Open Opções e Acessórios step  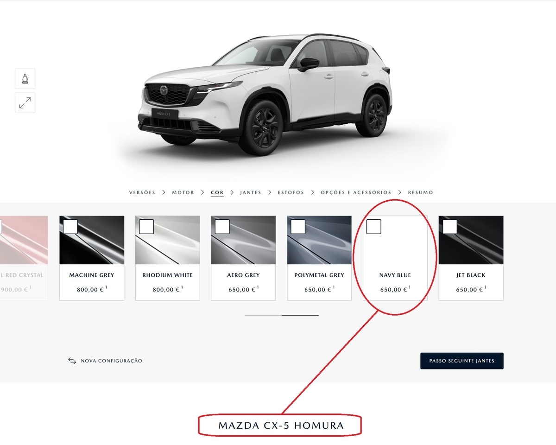pos(356,192)
